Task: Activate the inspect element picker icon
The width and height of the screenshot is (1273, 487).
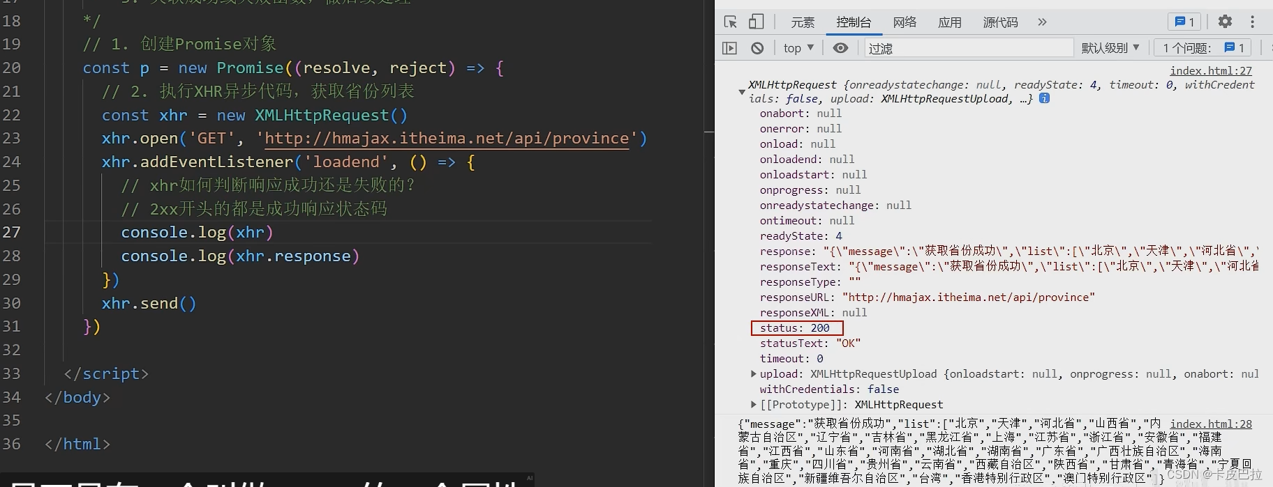Action: click(731, 22)
